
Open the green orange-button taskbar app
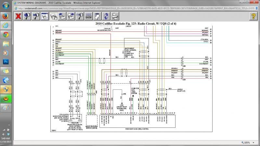(x=6, y=99)
